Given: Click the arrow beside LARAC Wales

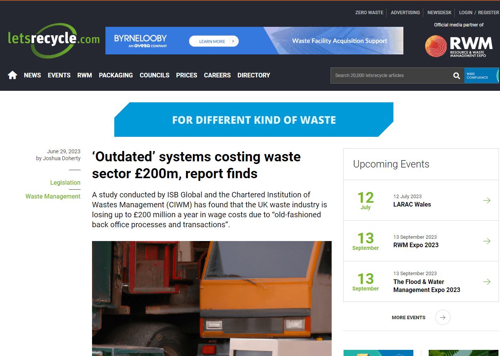Looking at the screenshot, I should click(487, 200).
